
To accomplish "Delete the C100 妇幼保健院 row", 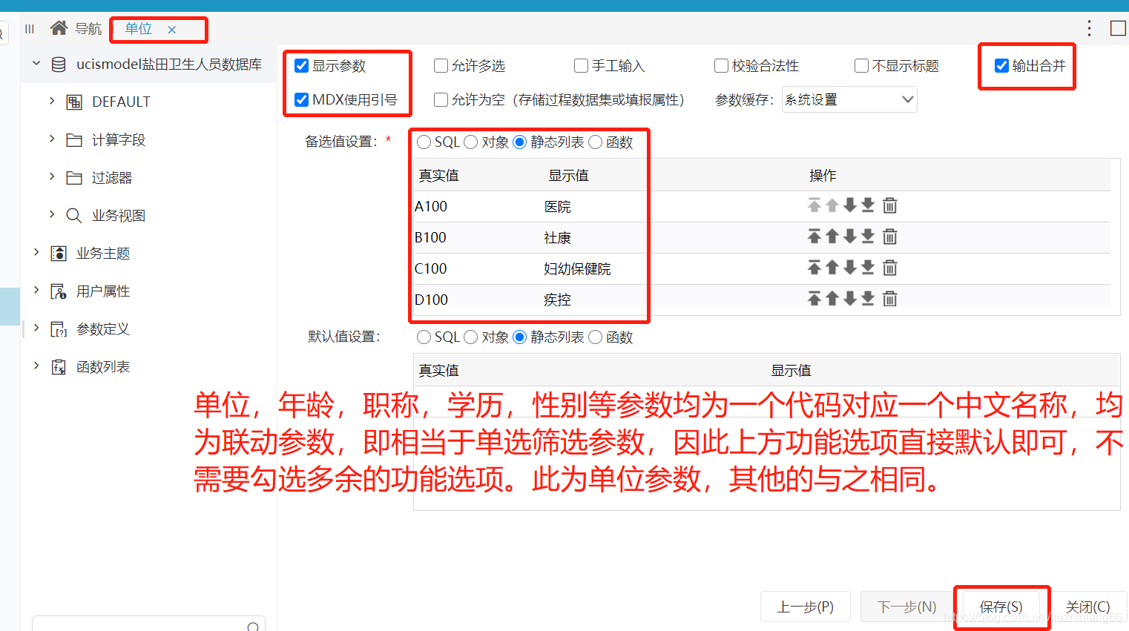I will (890, 268).
